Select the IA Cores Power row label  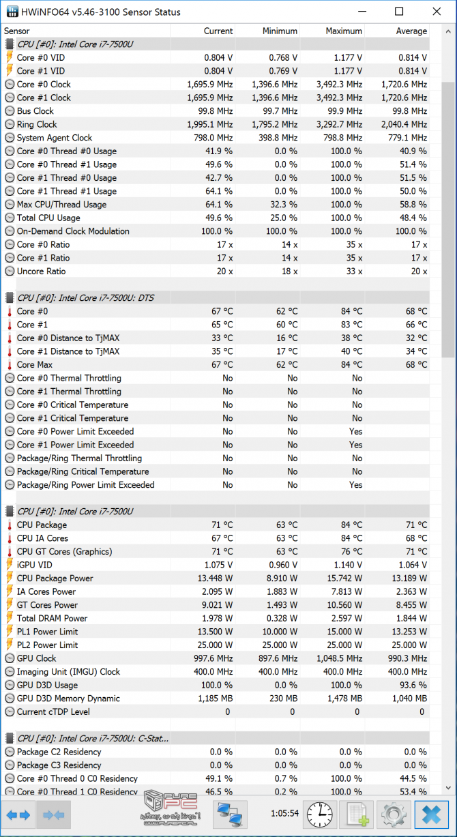pos(46,591)
